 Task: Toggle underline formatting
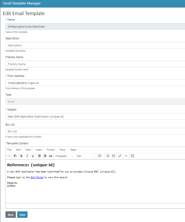(33, 156)
